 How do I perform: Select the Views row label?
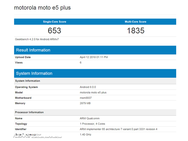coord(19,63)
